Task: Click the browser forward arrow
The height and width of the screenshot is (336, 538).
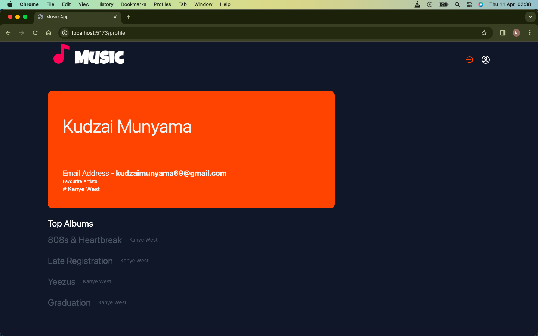Action: (x=22, y=33)
